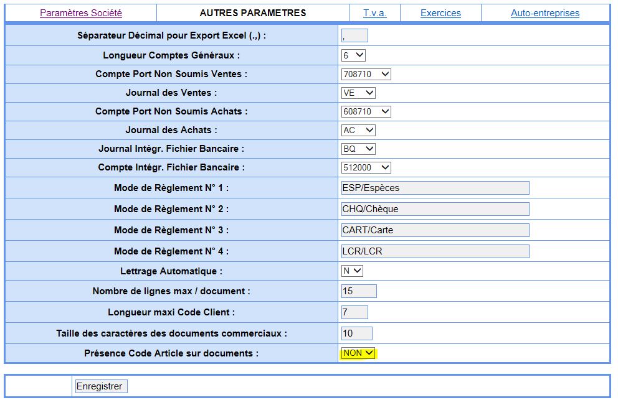The image size is (618, 400).
Task: Open the highlighted Présence Code Article dropdown
Action: click(359, 353)
